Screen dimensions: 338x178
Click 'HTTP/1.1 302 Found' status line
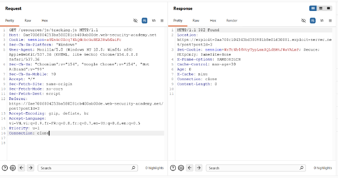click(198, 30)
